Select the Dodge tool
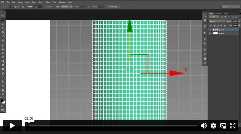 [3, 69]
